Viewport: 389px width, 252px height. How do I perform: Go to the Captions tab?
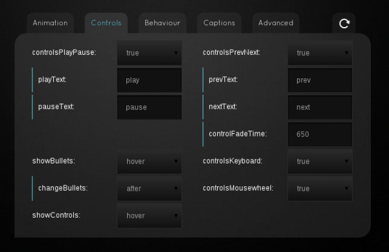[219, 23]
